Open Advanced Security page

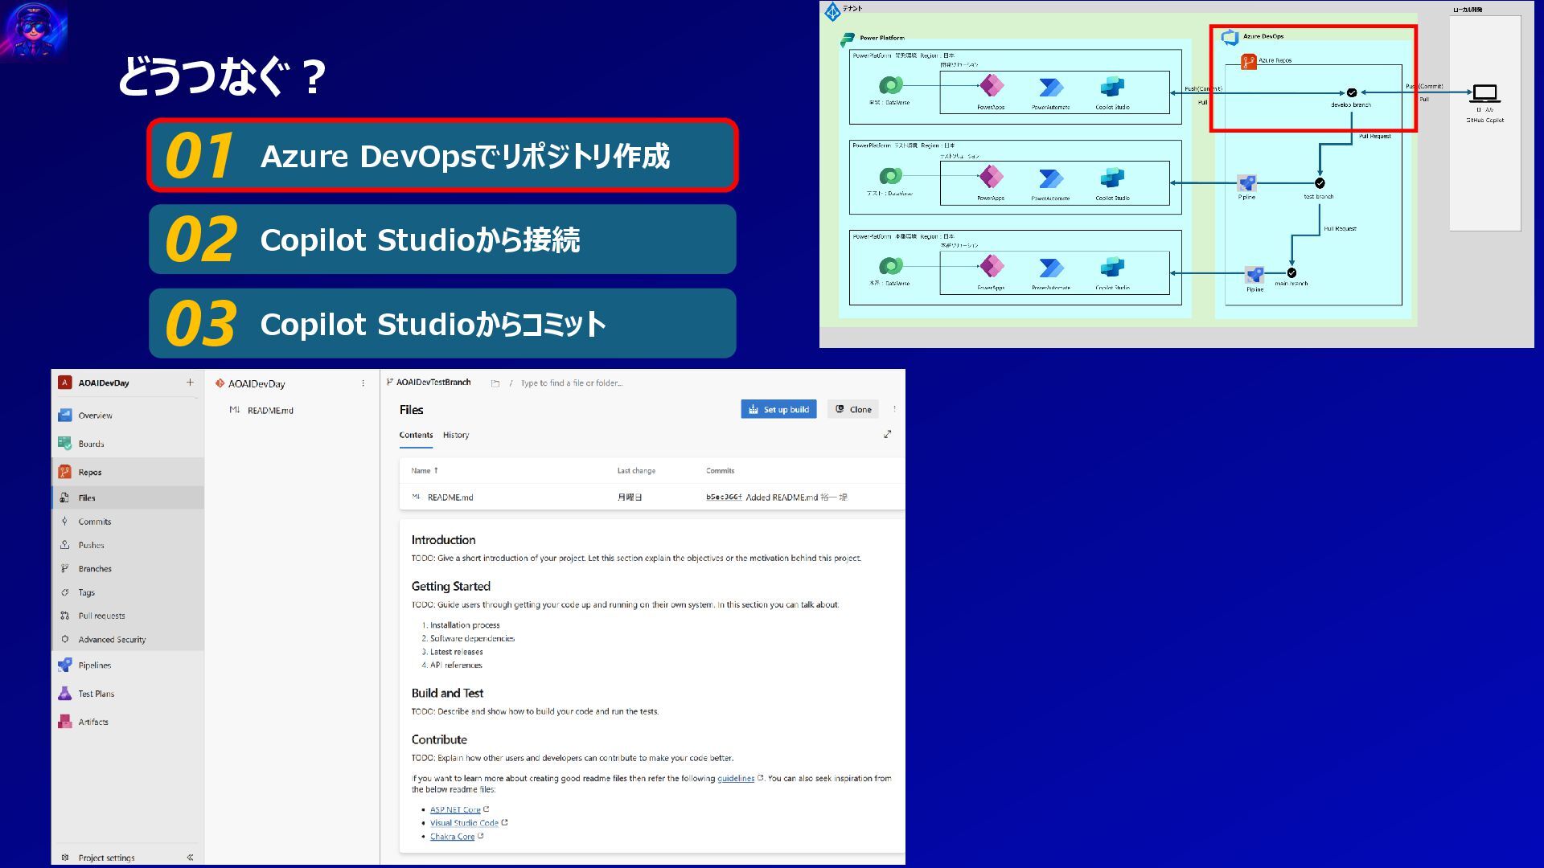coord(112,640)
